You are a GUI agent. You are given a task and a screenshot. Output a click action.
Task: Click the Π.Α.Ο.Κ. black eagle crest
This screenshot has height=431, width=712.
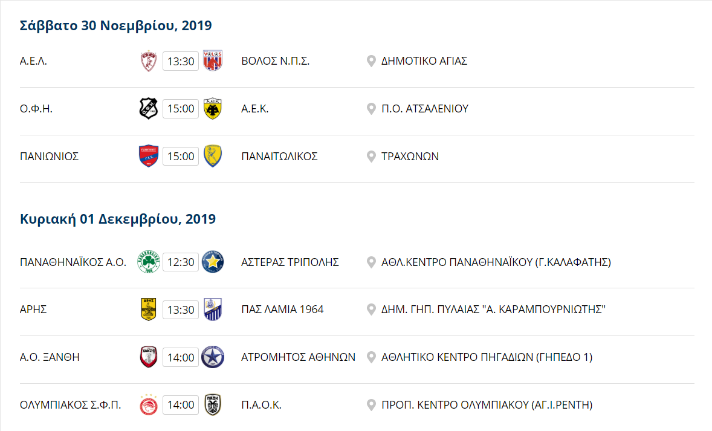[x=213, y=404]
